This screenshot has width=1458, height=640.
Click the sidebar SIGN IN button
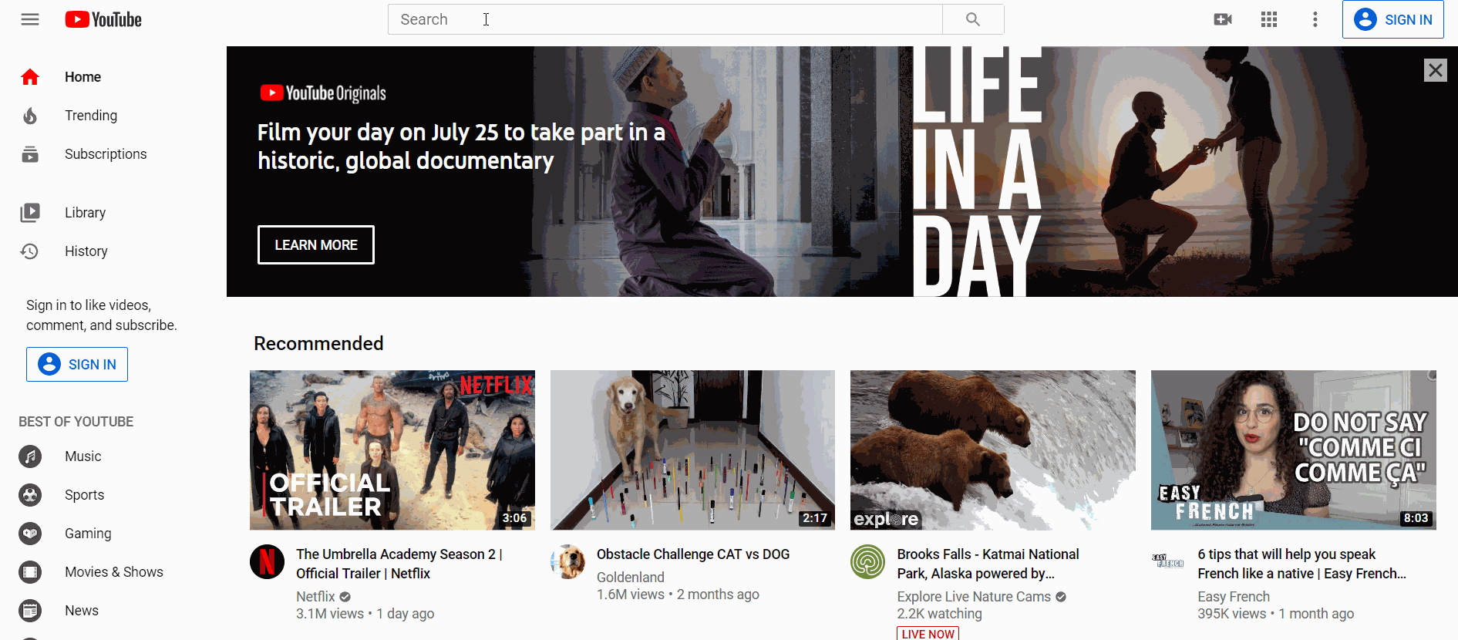pyautogui.click(x=77, y=364)
